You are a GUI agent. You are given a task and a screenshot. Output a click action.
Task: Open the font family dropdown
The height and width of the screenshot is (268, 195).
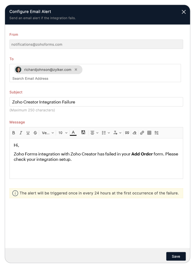(x=48, y=133)
